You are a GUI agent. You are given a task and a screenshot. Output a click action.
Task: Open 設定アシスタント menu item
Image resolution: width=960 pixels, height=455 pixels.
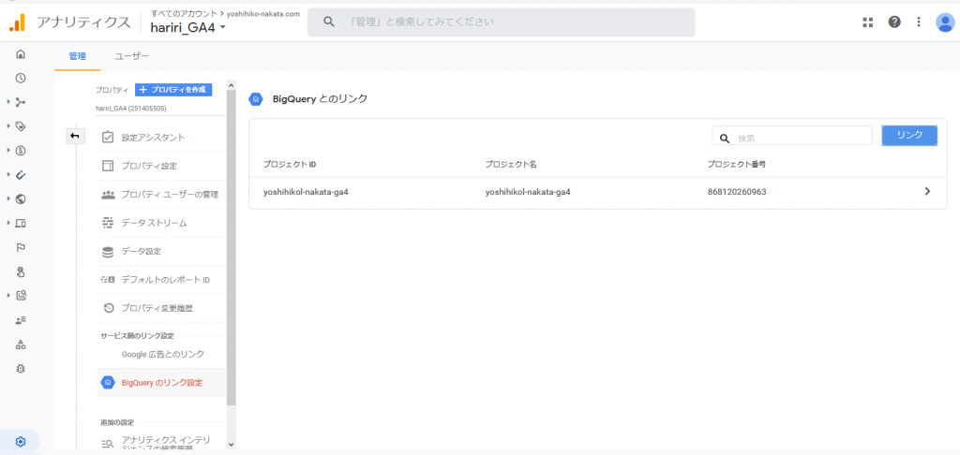[x=161, y=138]
